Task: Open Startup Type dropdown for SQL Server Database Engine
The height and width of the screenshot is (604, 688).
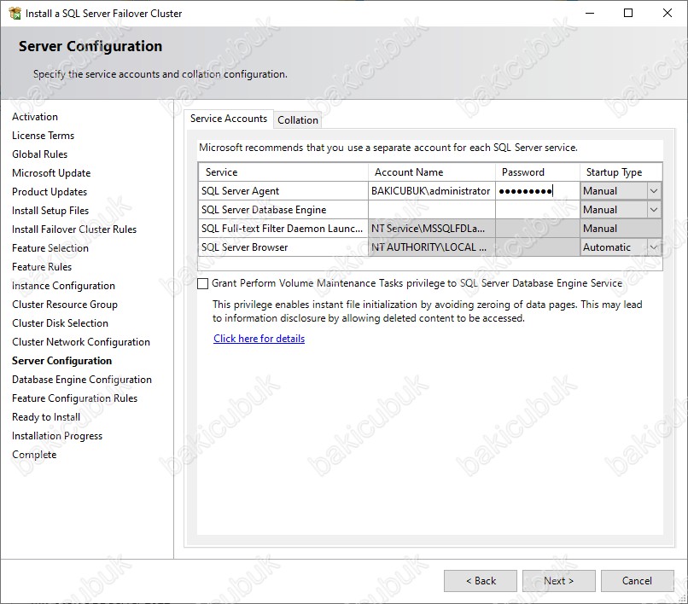Action: point(653,210)
